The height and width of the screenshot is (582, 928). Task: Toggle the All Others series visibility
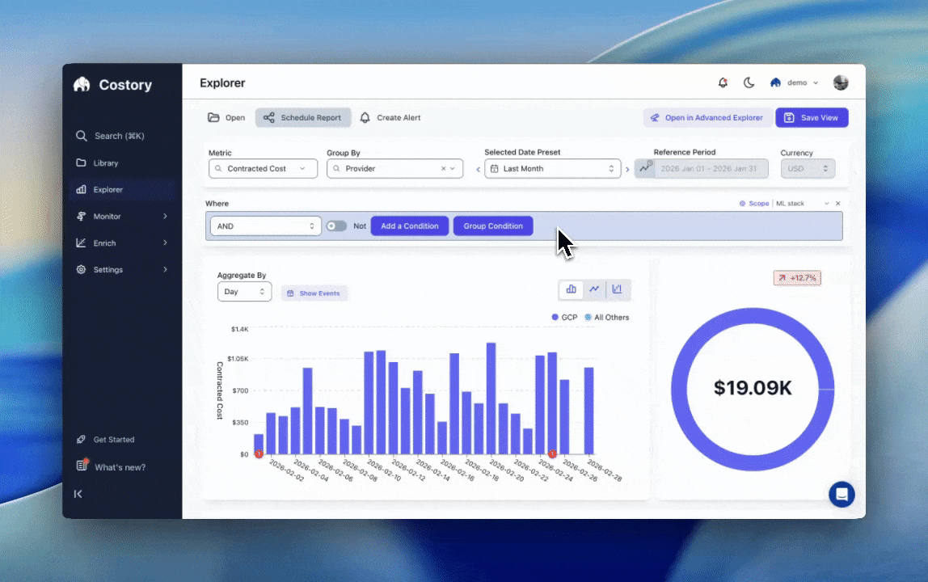[x=607, y=317]
